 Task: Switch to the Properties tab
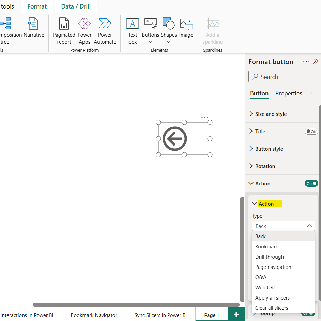[289, 93]
